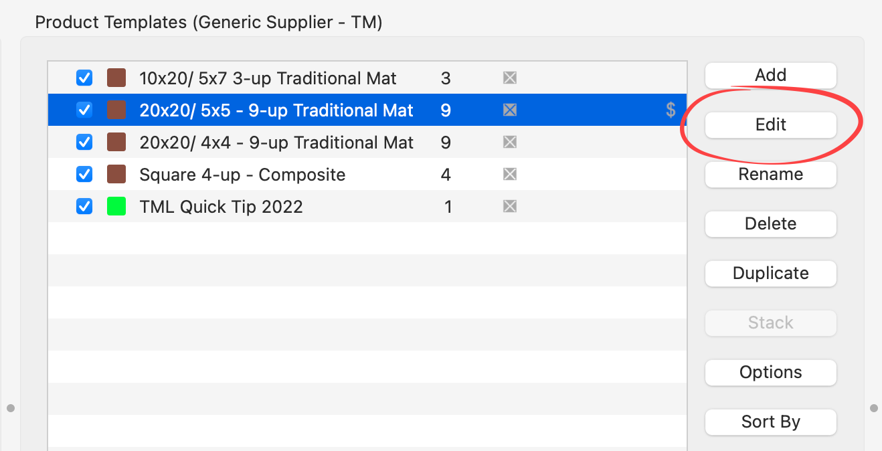
Task: Click the Edit button
Action: click(x=770, y=124)
